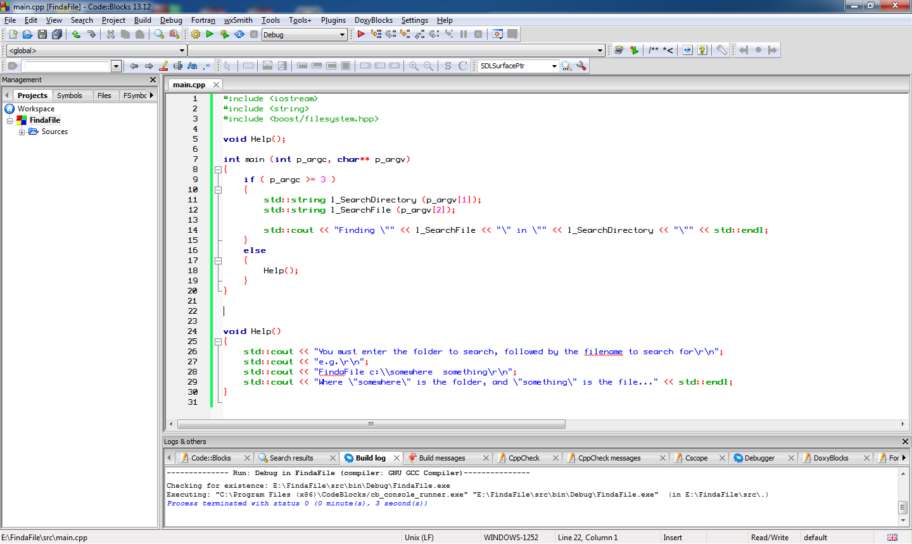The width and height of the screenshot is (912, 544).
Task: Open DoxyBlocks preferences wrench icon
Action: 722,50
